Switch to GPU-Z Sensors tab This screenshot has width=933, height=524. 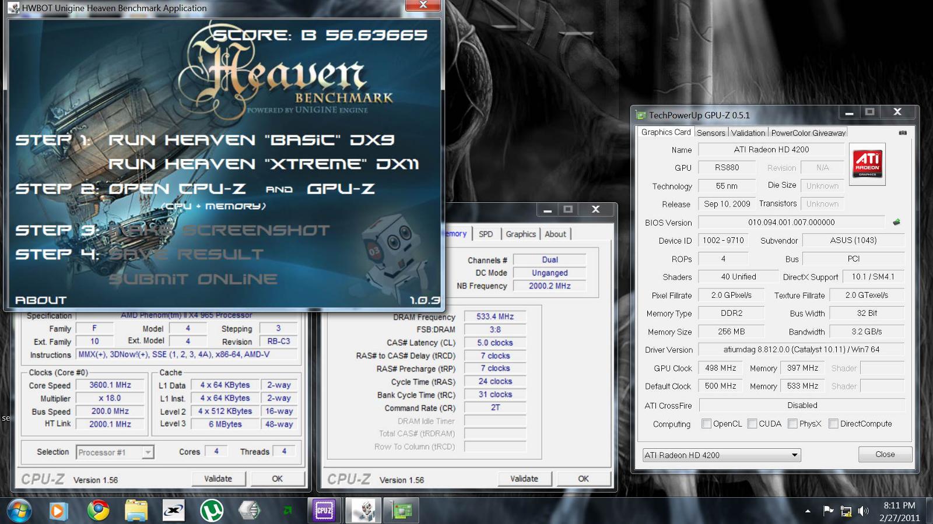pyautogui.click(x=711, y=133)
